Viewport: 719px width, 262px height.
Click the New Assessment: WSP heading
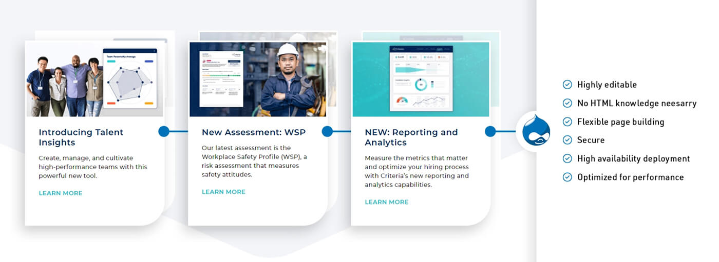(x=254, y=132)
